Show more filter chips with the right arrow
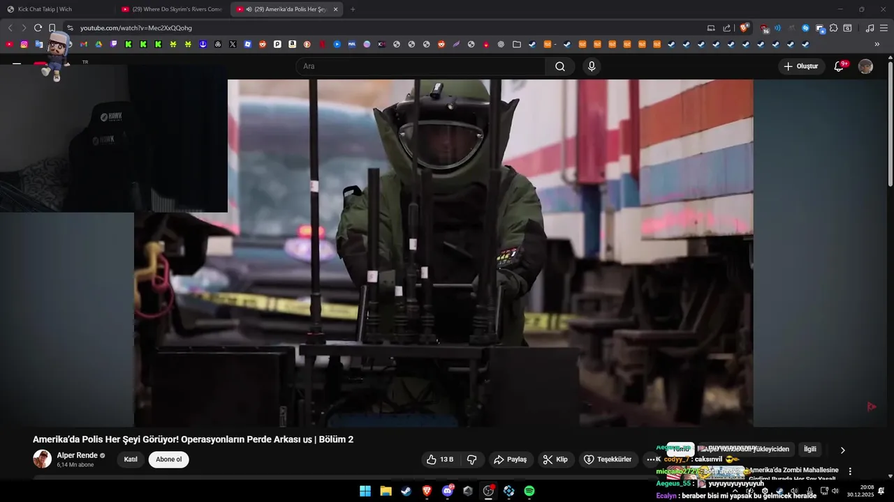This screenshot has height=502, width=894. (x=842, y=450)
